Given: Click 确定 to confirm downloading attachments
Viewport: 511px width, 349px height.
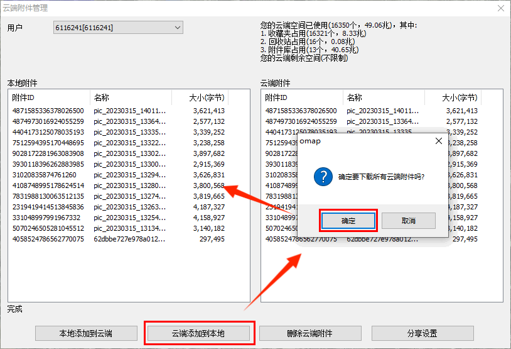Looking at the screenshot, I should pyautogui.click(x=348, y=221).
